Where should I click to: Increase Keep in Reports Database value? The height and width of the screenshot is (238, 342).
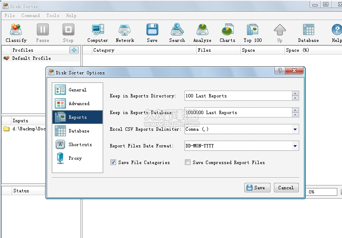click(295, 110)
